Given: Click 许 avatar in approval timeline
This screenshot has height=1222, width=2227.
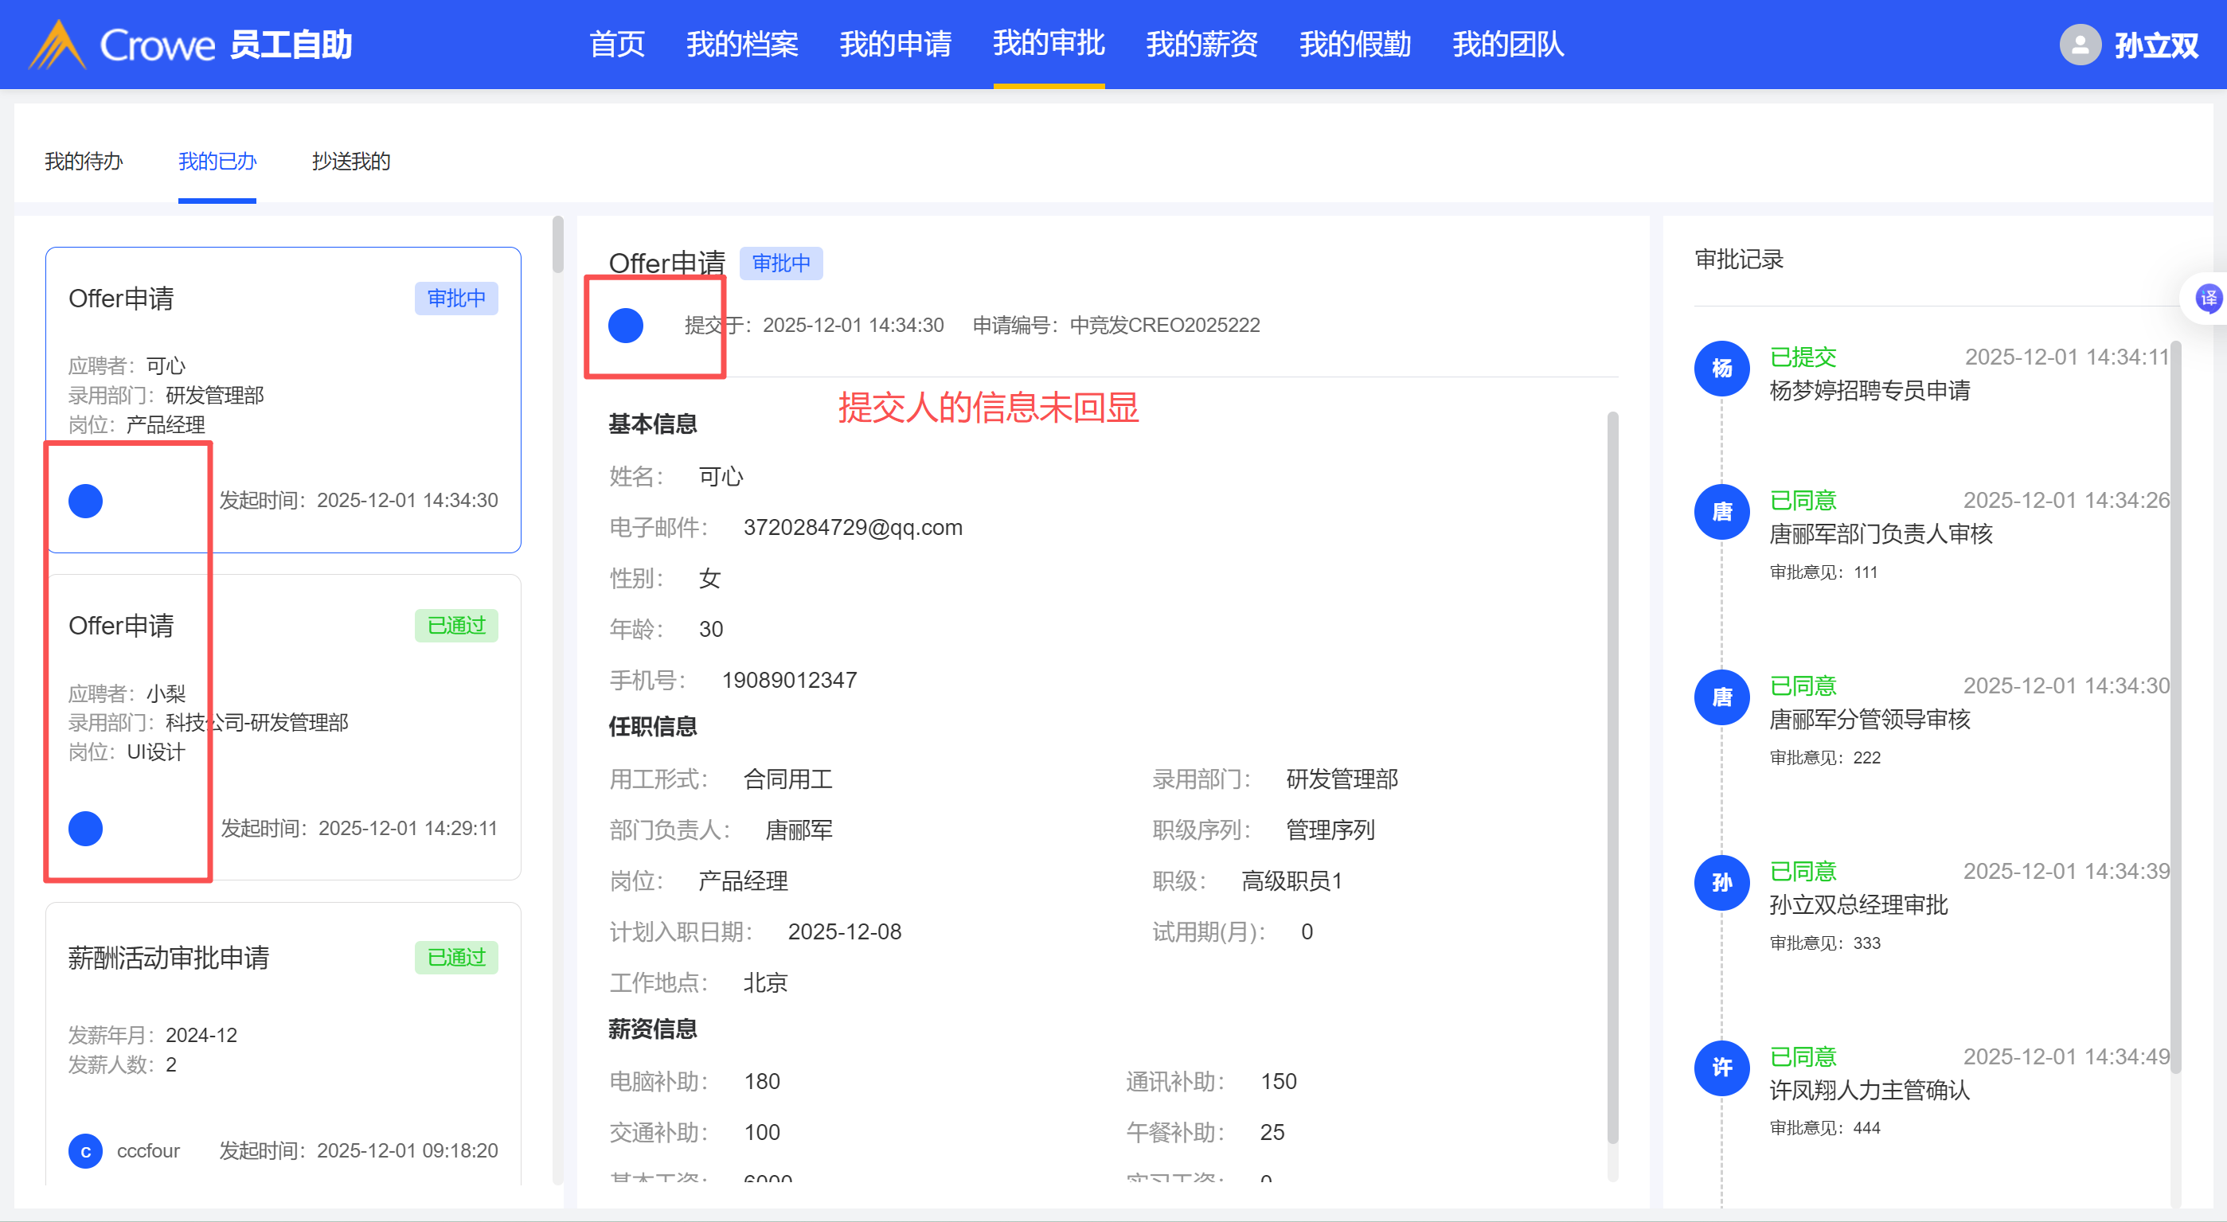Looking at the screenshot, I should point(1721,1068).
